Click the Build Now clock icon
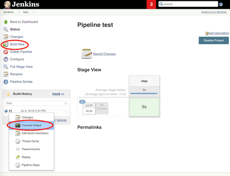Screen dimensions: 230x176 [6, 44]
